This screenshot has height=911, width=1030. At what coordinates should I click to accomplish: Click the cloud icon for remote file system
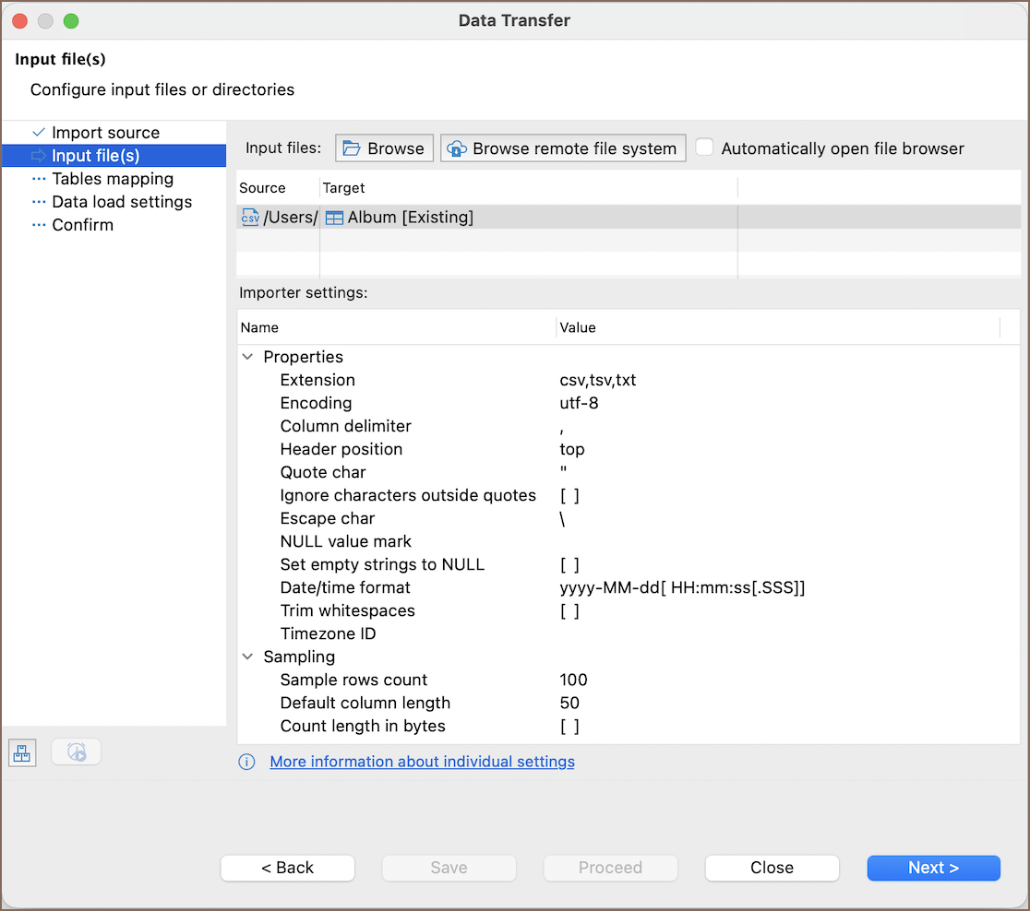[x=457, y=148]
